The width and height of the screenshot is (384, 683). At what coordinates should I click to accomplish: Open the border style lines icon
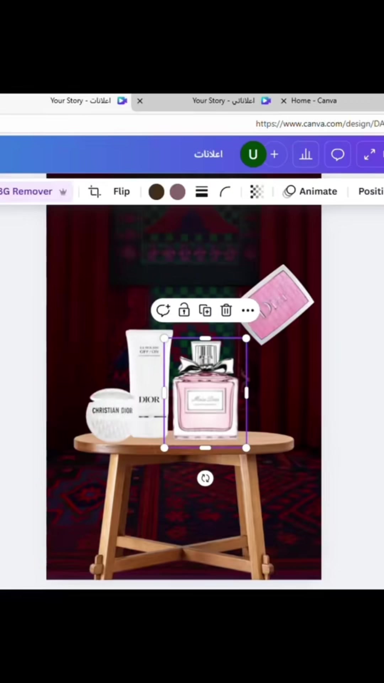[x=202, y=192]
